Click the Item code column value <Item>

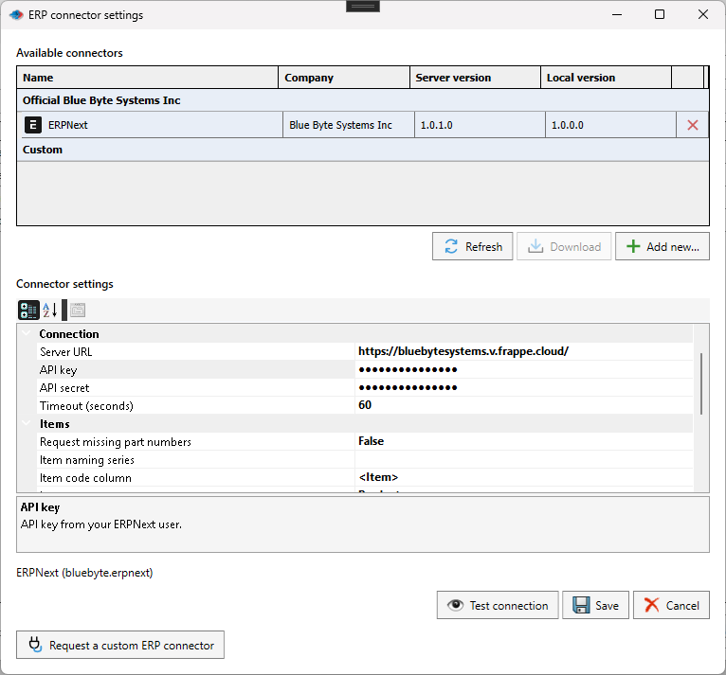click(x=524, y=477)
